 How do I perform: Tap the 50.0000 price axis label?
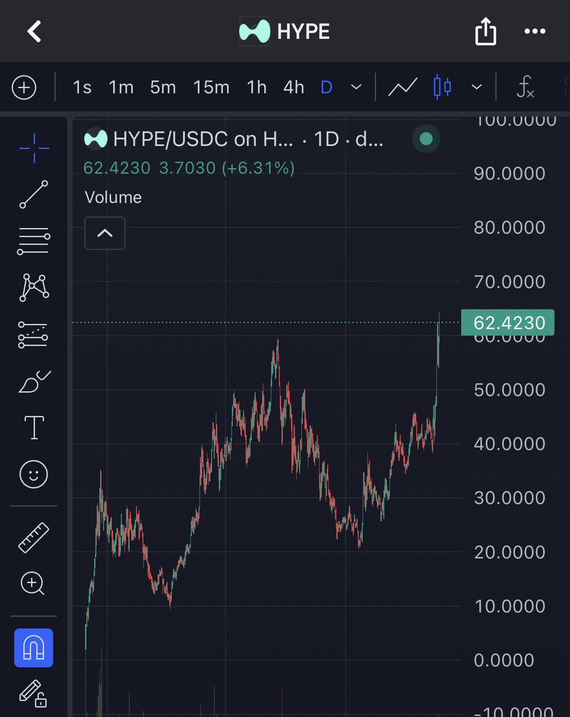tap(510, 390)
